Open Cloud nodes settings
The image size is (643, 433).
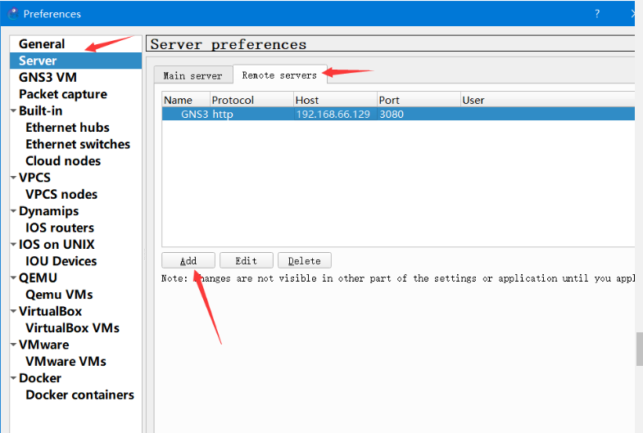63,161
